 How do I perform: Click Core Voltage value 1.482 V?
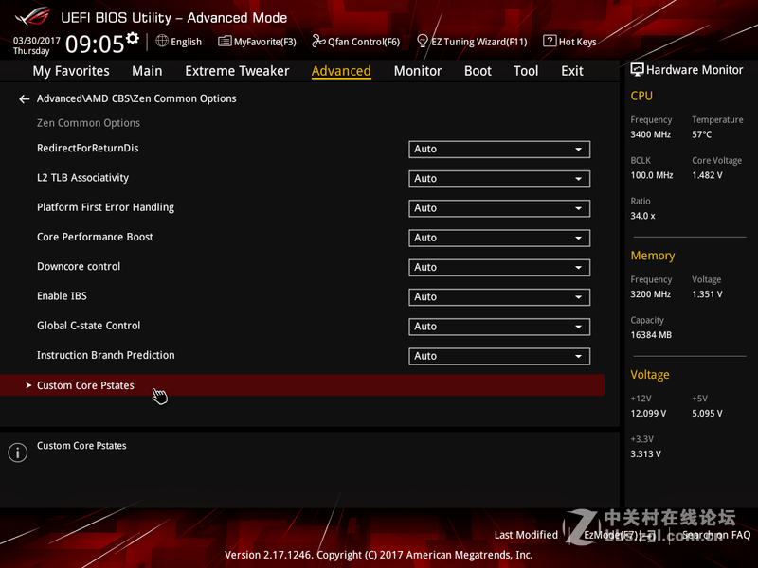(x=707, y=175)
